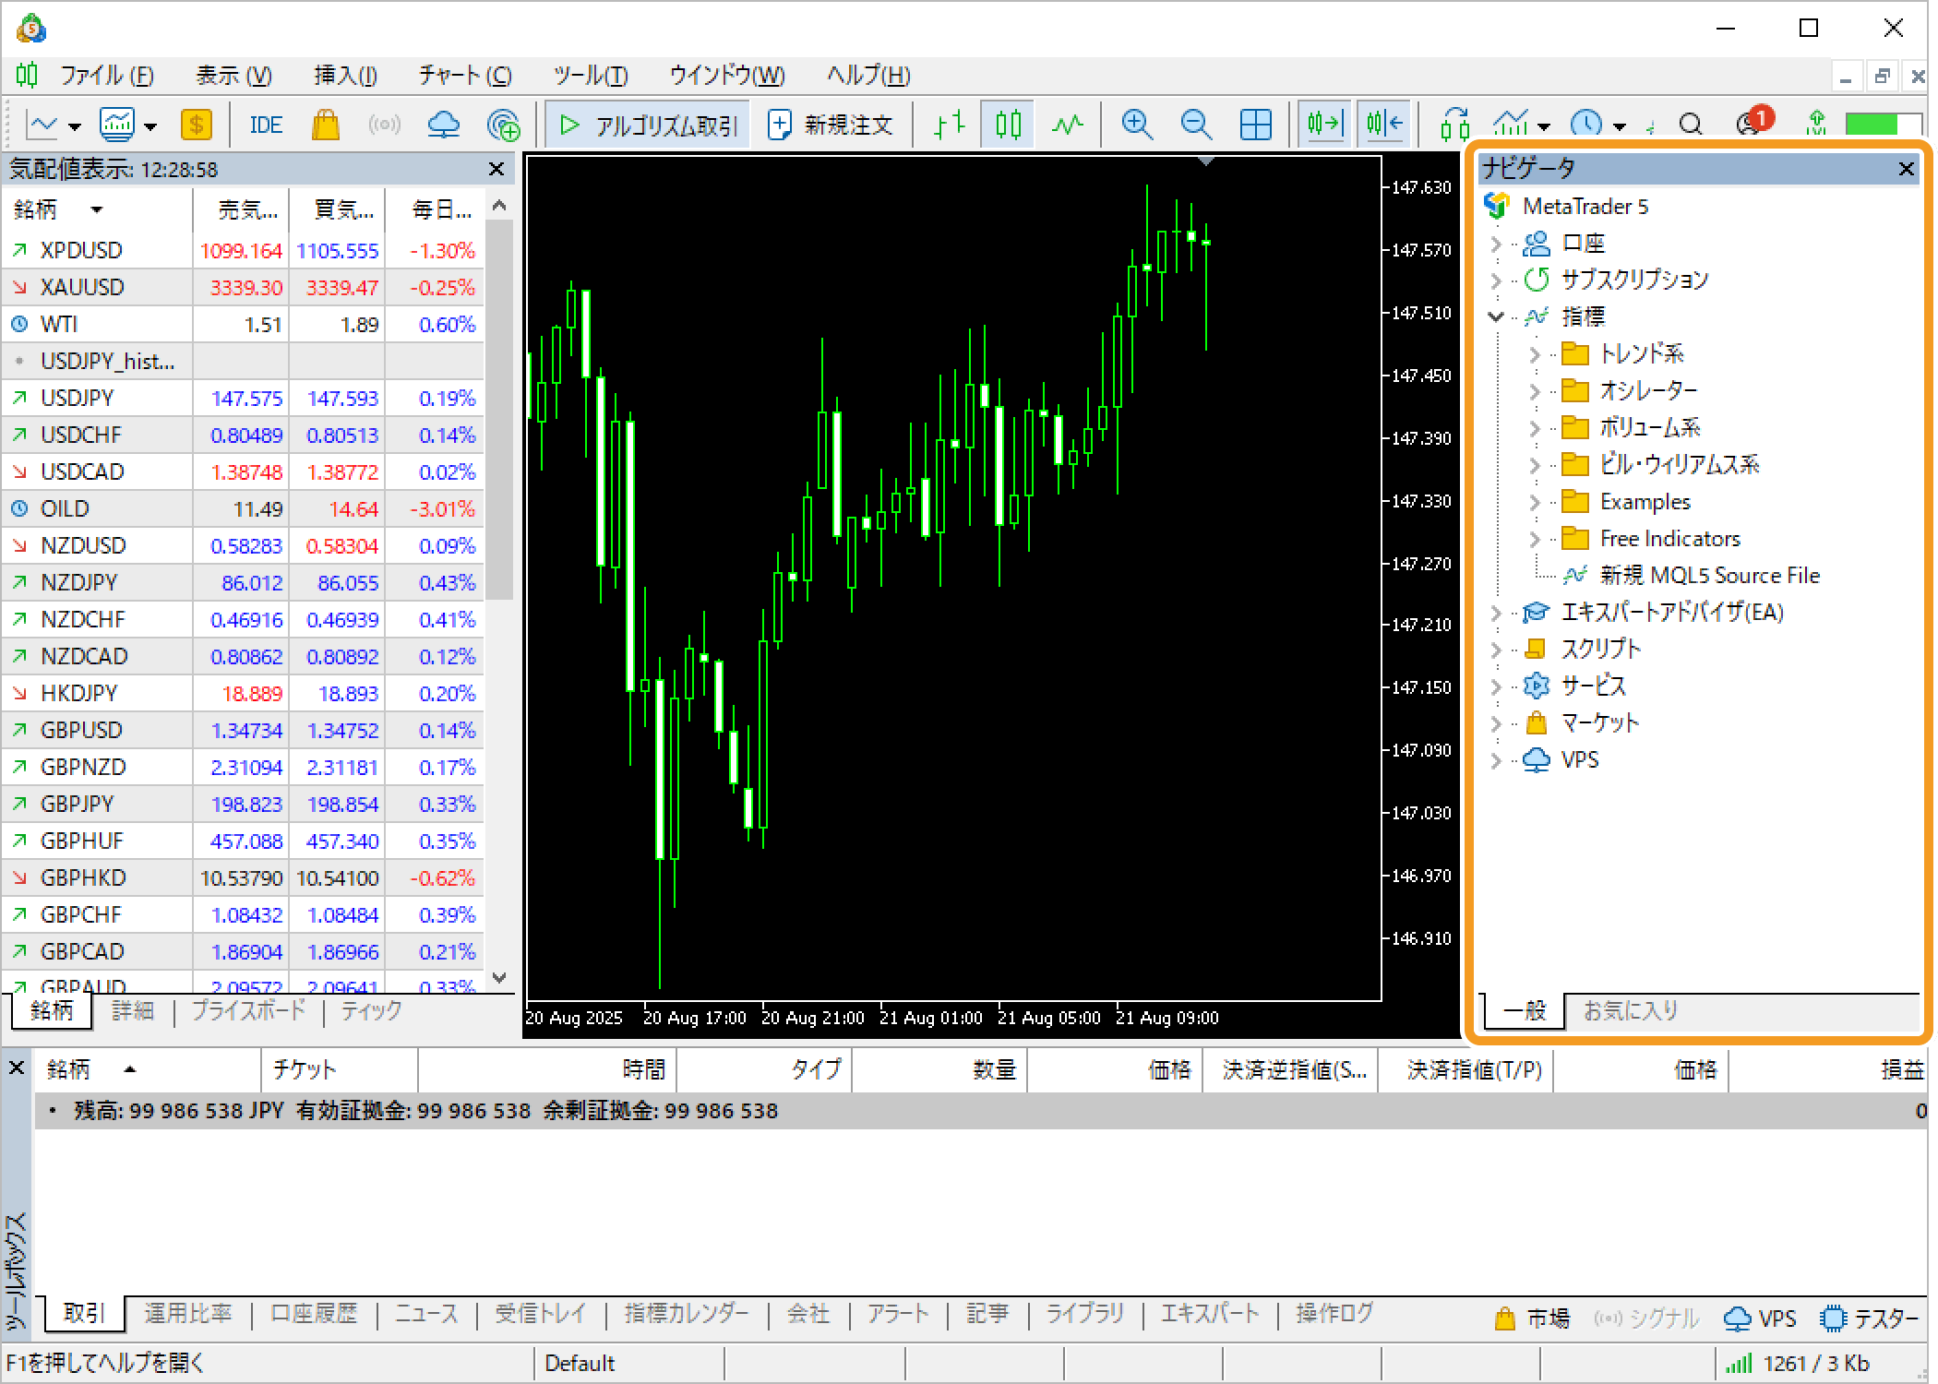
Task: Open the チャート(C) menu
Action: click(464, 76)
